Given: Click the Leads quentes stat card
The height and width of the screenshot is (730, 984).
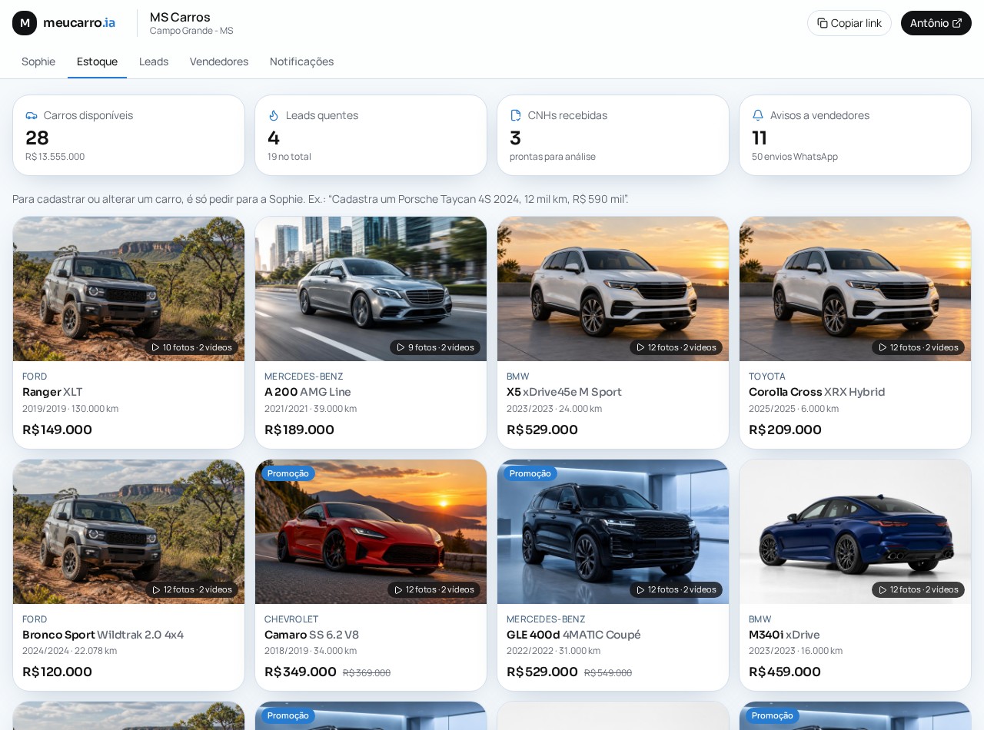Looking at the screenshot, I should [371, 135].
